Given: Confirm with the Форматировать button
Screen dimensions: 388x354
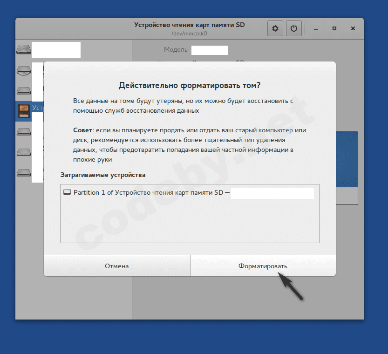Looking at the screenshot, I should pos(263,266).
